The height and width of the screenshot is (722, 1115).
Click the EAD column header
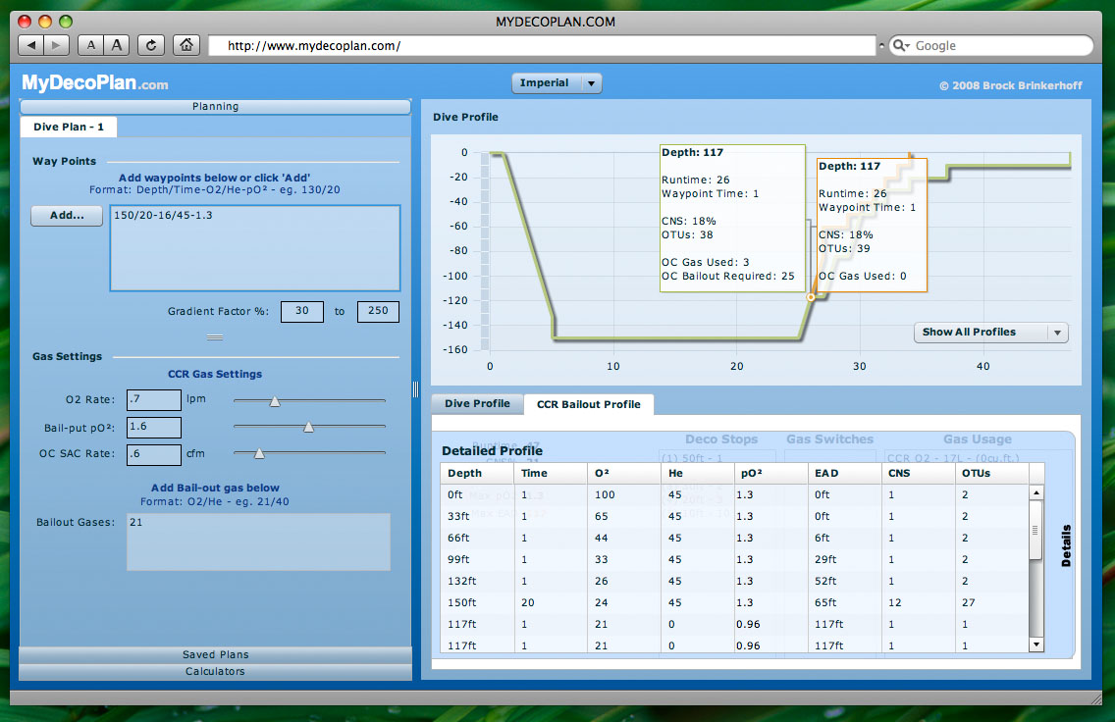coord(845,473)
